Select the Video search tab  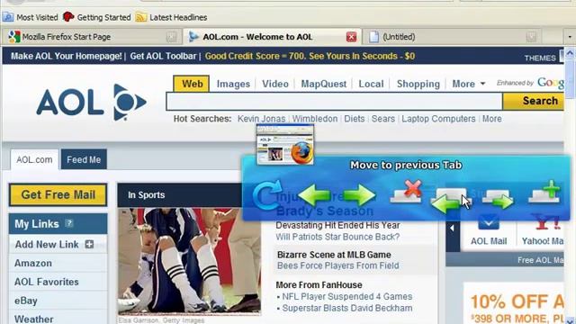pyautogui.click(x=275, y=84)
